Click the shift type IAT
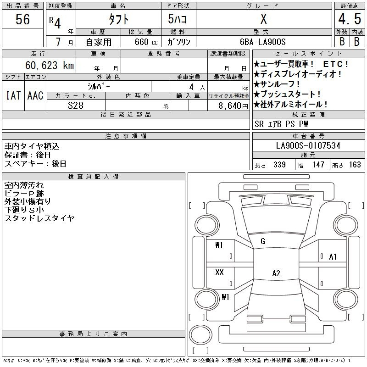Viewport: 367px width, 367px height. [13, 95]
